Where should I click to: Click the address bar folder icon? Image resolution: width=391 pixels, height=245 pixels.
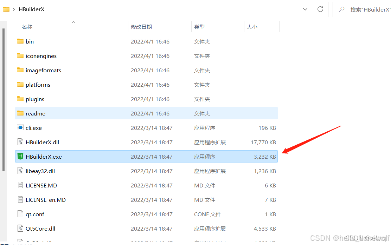coord(6,9)
